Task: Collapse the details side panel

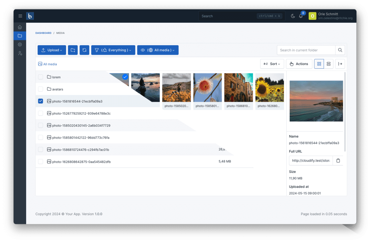Action: coord(340,64)
